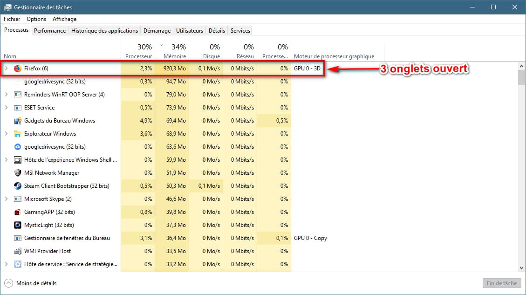
Task: Sort by the 0% Disque column header
Action: pyautogui.click(x=206, y=51)
